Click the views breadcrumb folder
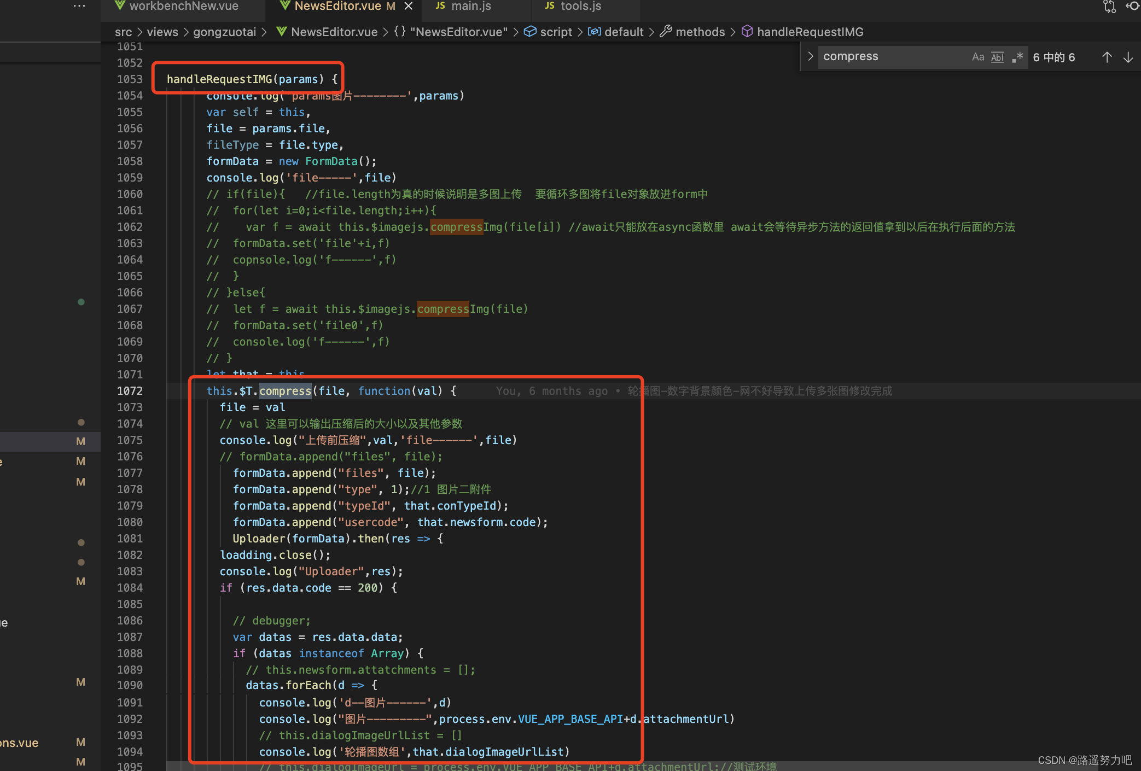 (162, 32)
